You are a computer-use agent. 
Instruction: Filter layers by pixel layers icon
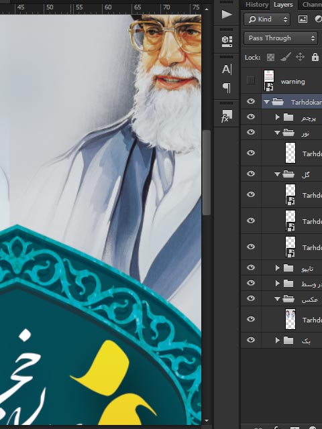[303, 19]
